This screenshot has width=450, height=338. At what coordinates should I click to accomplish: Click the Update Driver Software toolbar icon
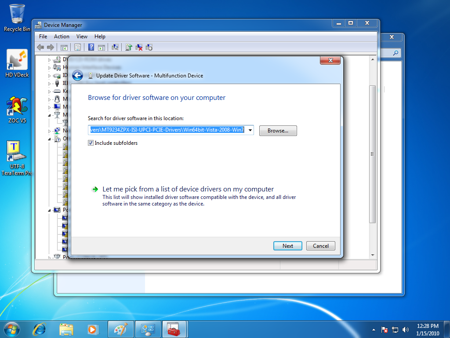(x=129, y=47)
